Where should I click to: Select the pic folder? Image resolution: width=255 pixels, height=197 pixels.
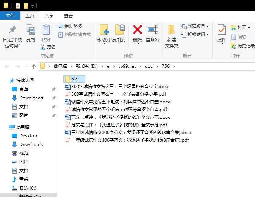(x=74, y=79)
